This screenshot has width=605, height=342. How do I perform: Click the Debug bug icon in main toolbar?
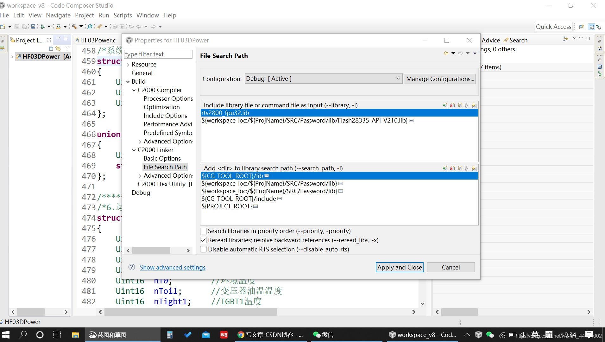[x=42, y=27]
